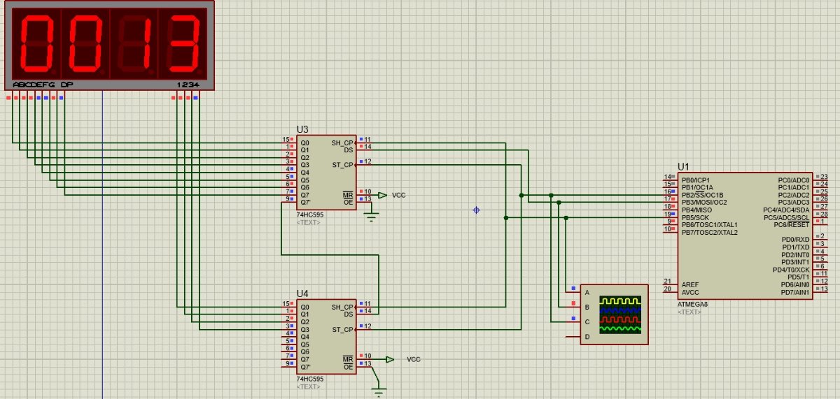Click the PB4/MISO pin label

[x=696, y=210]
